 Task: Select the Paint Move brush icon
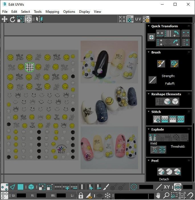tap(161, 64)
